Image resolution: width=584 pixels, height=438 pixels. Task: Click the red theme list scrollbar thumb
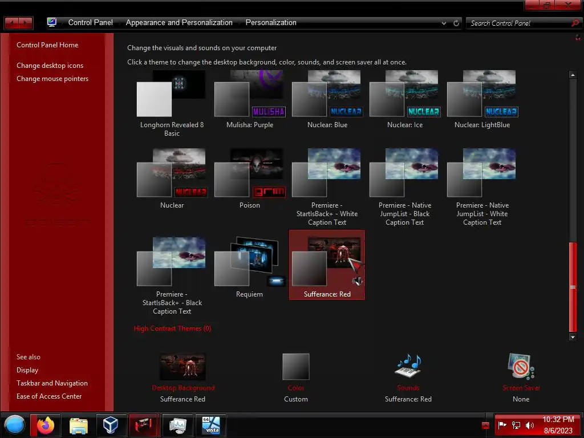[573, 287]
